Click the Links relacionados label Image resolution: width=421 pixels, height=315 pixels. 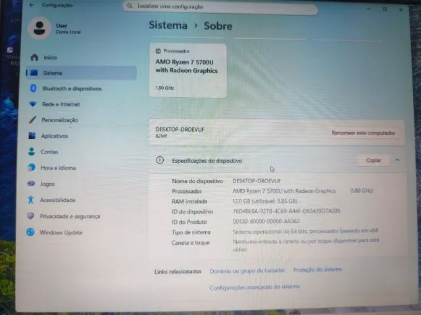click(178, 271)
